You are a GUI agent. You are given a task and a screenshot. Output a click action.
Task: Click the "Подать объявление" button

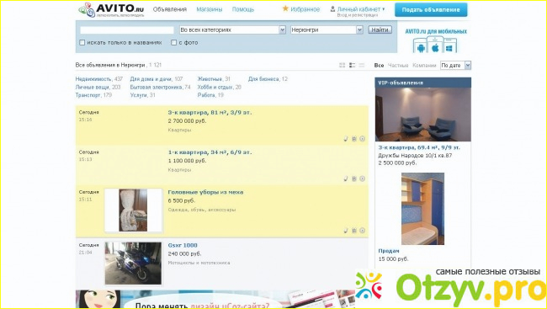tap(431, 10)
